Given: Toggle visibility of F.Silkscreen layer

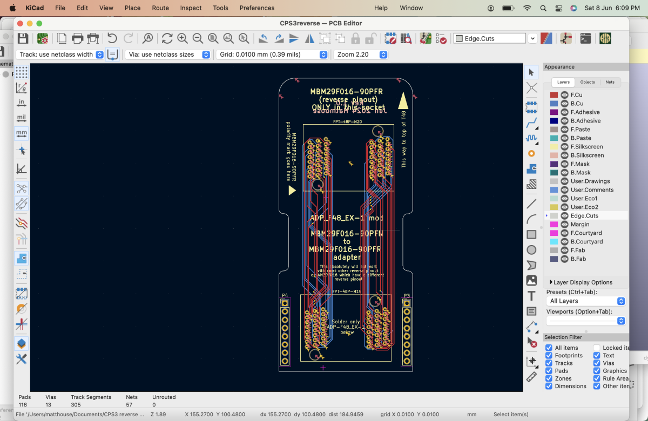Looking at the screenshot, I should [x=564, y=147].
